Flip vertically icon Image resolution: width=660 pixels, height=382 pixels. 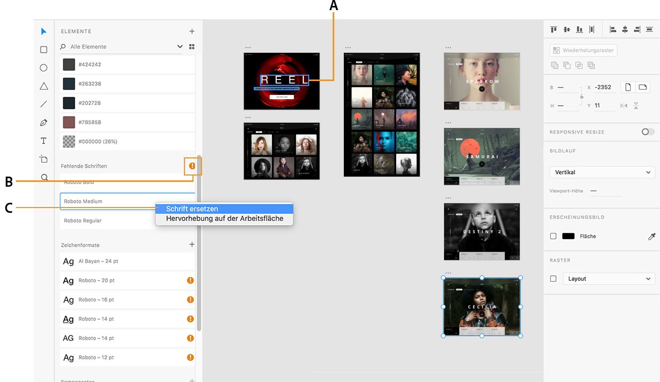coord(636,106)
